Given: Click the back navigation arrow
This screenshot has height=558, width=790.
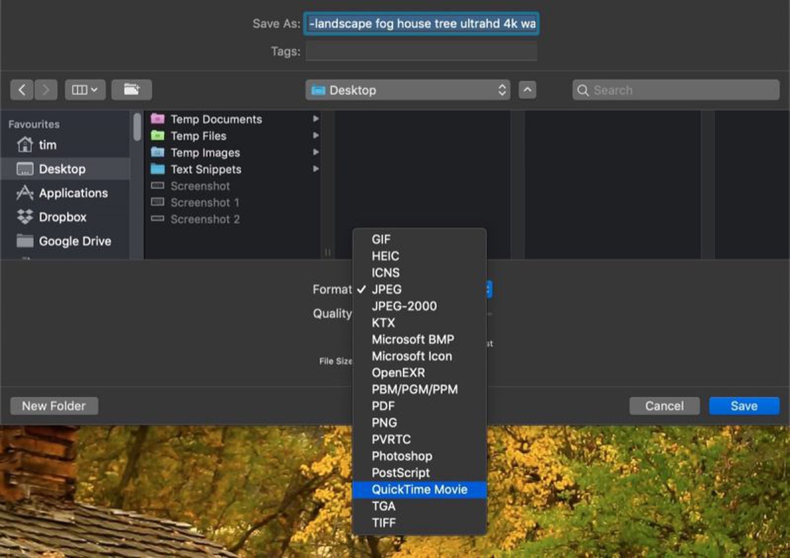Looking at the screenshot, I should [22, 89].
